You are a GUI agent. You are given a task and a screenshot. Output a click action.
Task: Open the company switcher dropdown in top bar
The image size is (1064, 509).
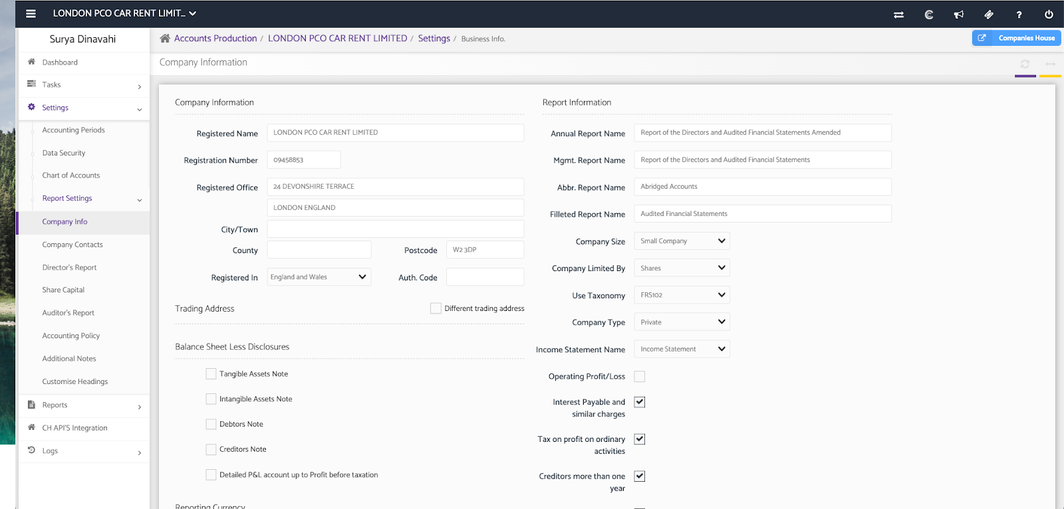[125, 13]
